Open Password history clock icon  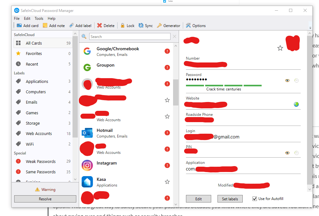click(296, 80)
